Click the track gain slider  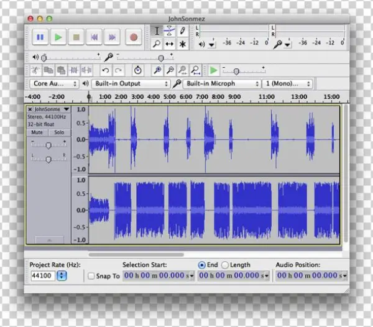pos(48,145)
